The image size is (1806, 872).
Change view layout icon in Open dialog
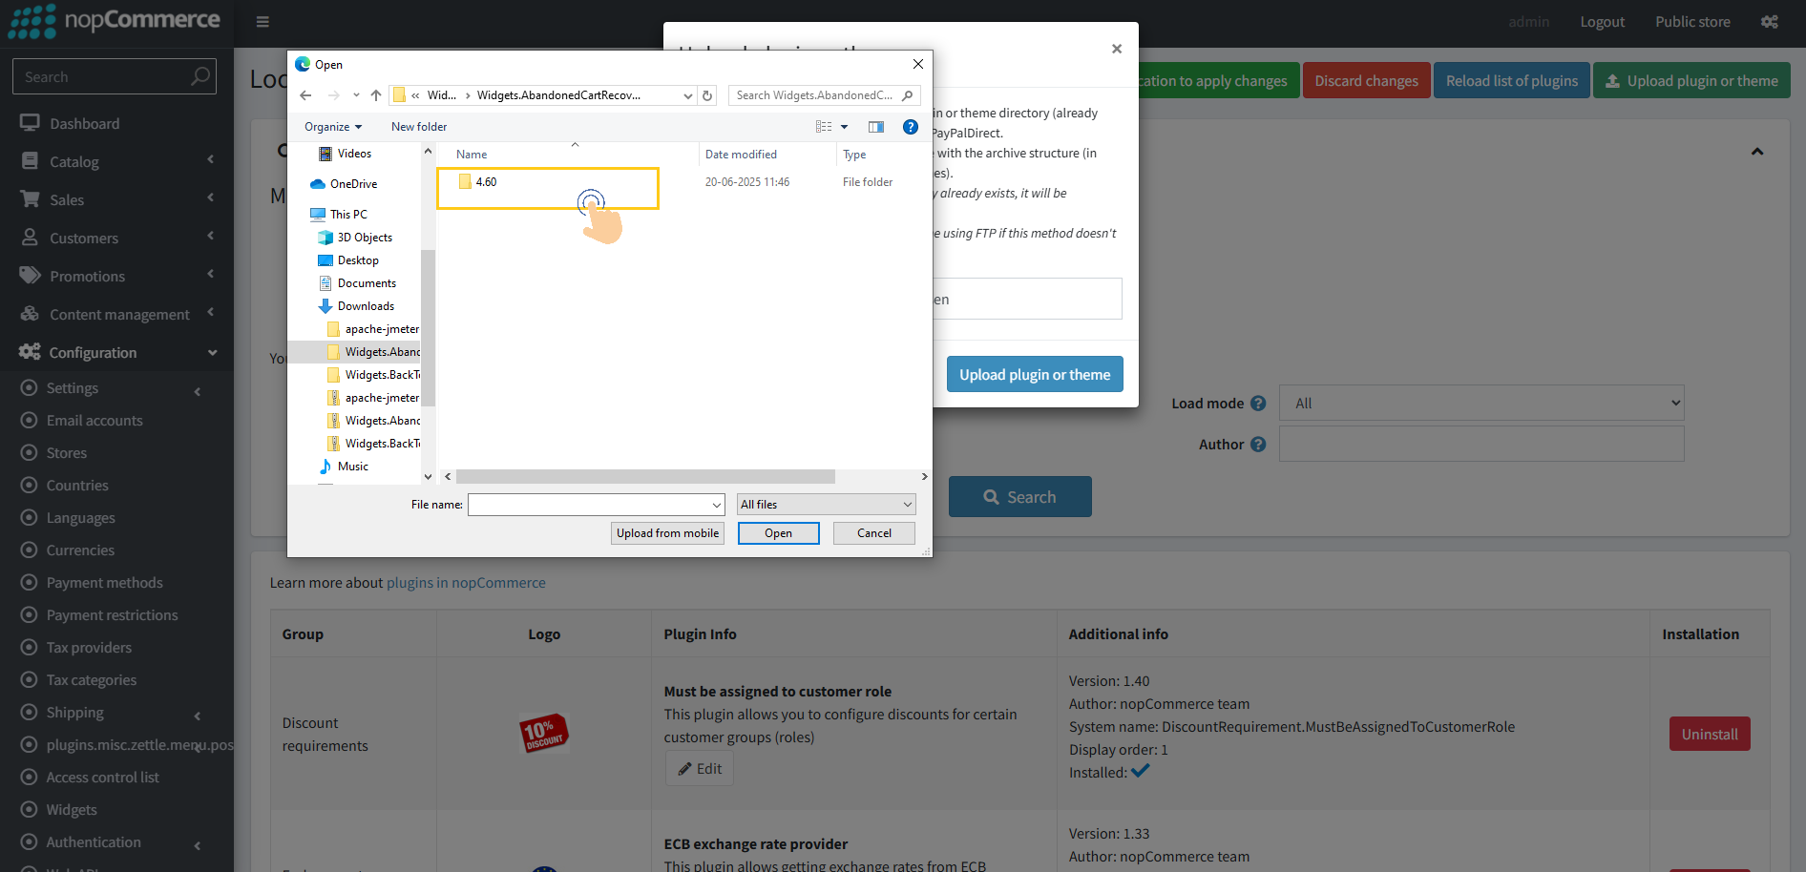824,127
